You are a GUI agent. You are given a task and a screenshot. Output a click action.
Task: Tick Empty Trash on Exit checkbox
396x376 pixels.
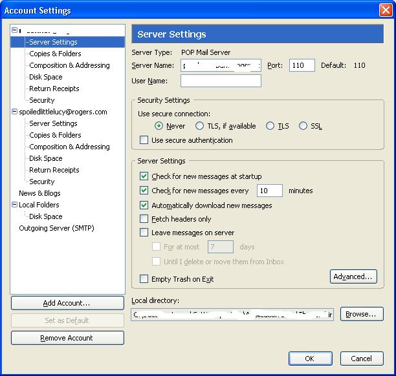144,279
